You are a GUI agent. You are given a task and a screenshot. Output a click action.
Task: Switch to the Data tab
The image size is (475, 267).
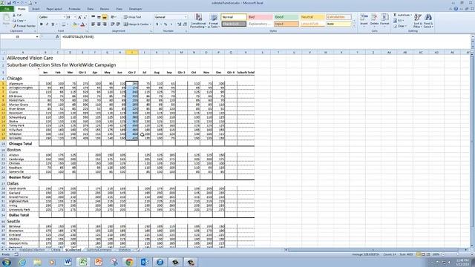coord(91,9)
